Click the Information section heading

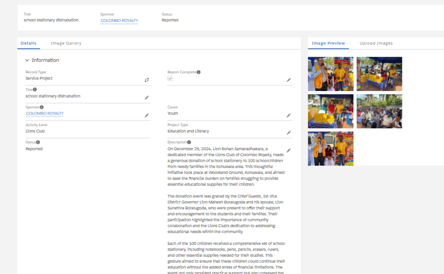pos(45,60)
